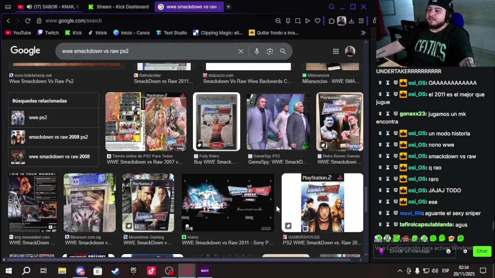
Task: Open the tab search magnifier in title bar
Action: pyautogui.click(x=331, y=7)
